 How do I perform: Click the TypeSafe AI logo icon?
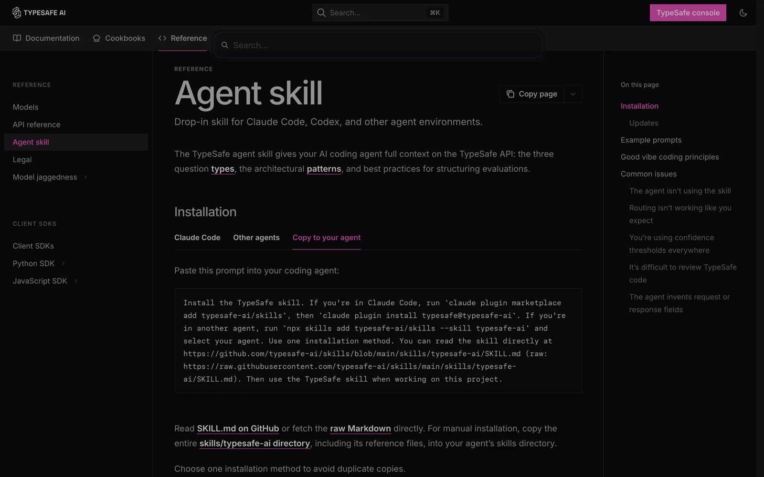point(17,13)
